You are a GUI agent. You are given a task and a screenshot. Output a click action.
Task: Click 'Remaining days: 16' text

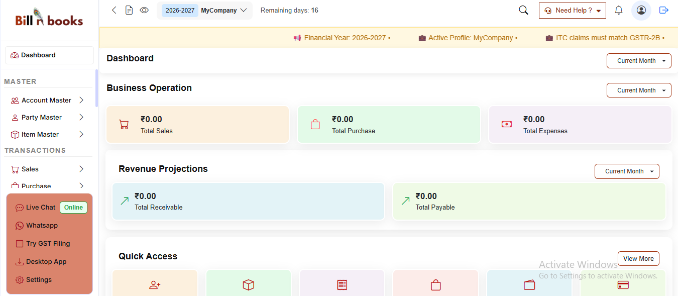(x=289, y=11)
